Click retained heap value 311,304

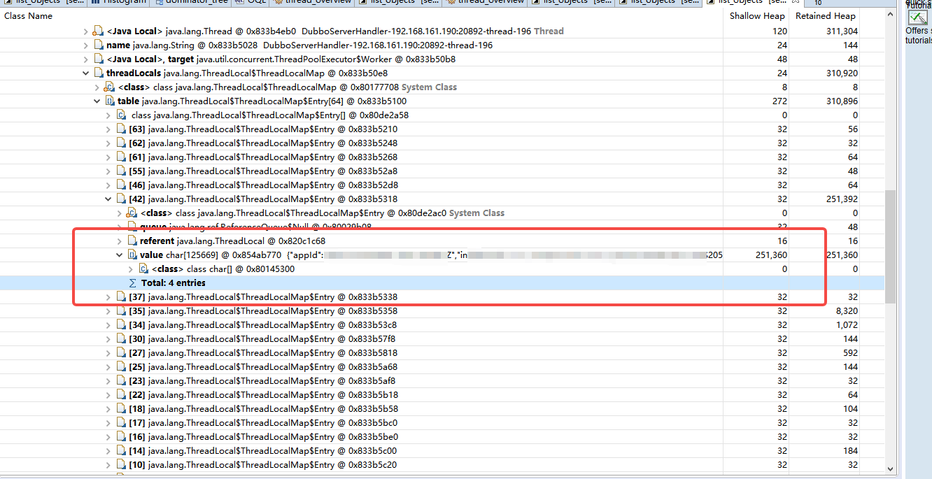(x=842, y=31)
